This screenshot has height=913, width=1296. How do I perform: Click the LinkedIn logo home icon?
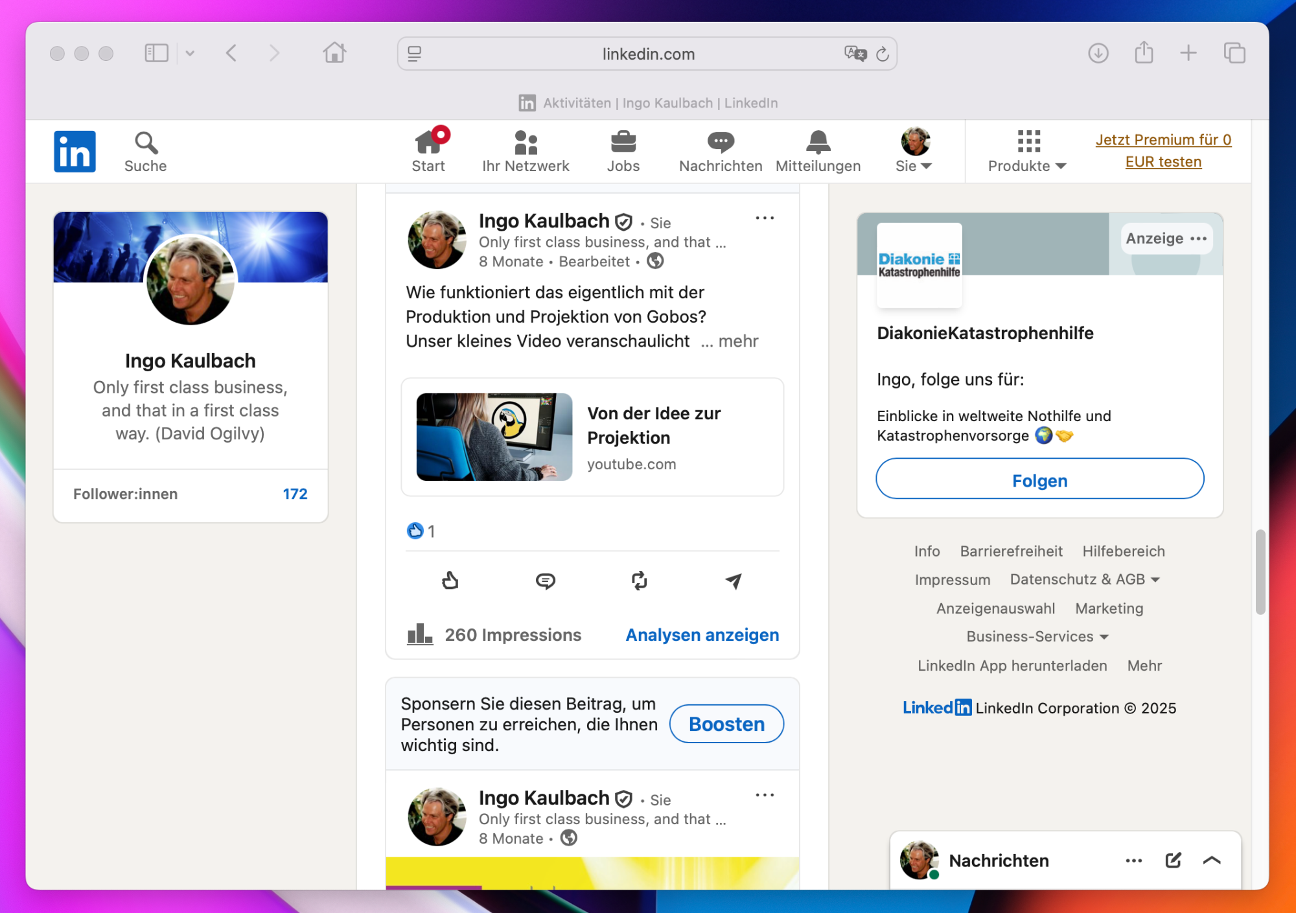75,151
